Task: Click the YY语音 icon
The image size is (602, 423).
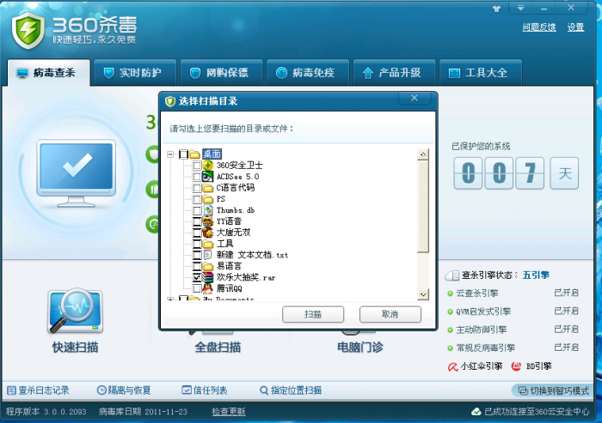Action: coord(208,221)
